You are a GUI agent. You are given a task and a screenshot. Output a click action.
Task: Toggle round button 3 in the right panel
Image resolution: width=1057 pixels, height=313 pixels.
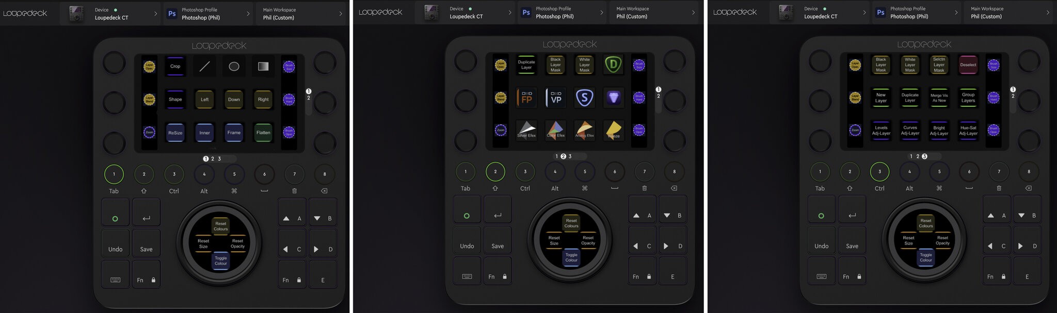click(x=879, y=172)
